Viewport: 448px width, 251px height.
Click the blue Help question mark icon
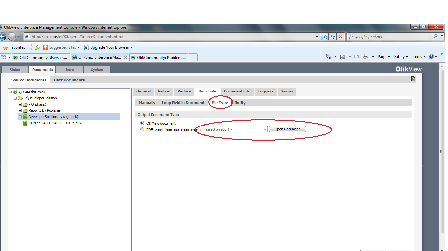[x=431, y=57]
